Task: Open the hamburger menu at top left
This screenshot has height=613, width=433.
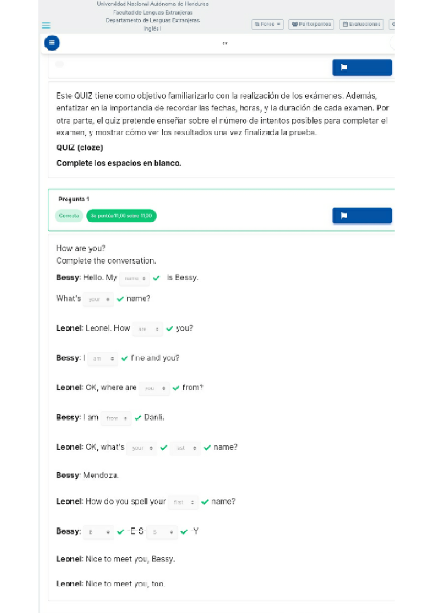Action: click(46, 26)
